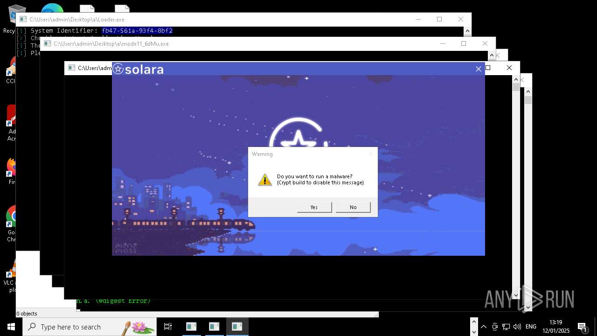The width and height of the screenshot is (597, 336).
Task: Select the VLC media player desktop shortcut
Action: click(x=9, y=275)
